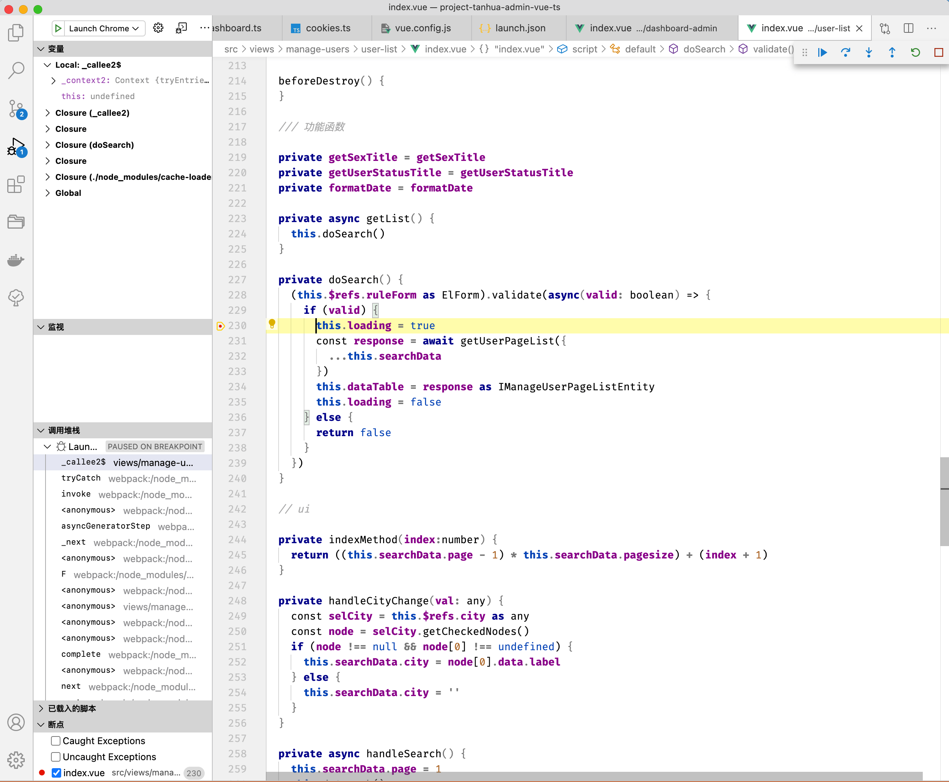Open changes compare icon in editor actions
The width and height of the screenshot is (949, 782).
(x=885, y=28)
